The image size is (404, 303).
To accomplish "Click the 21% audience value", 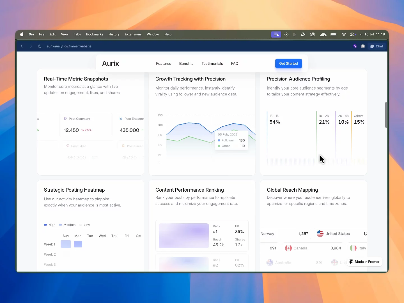I will (324, 122).
